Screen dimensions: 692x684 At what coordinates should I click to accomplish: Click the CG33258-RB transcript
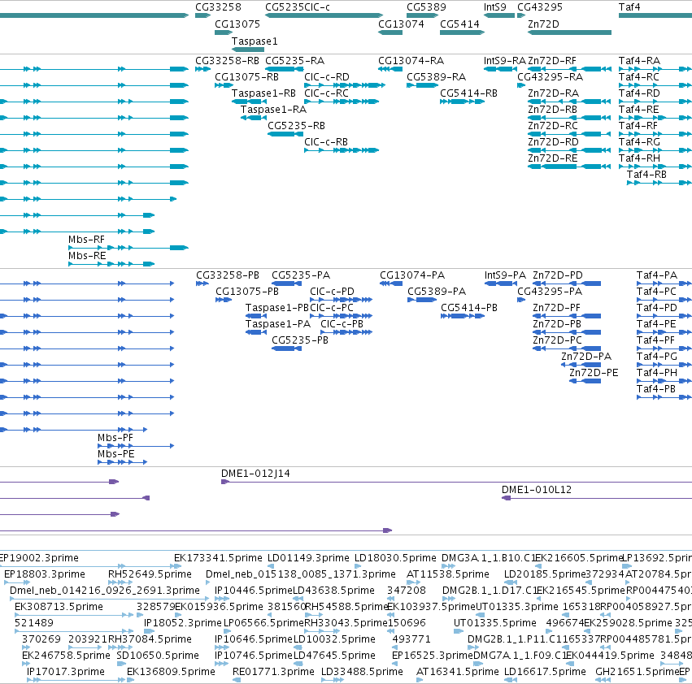click(202, 69)
